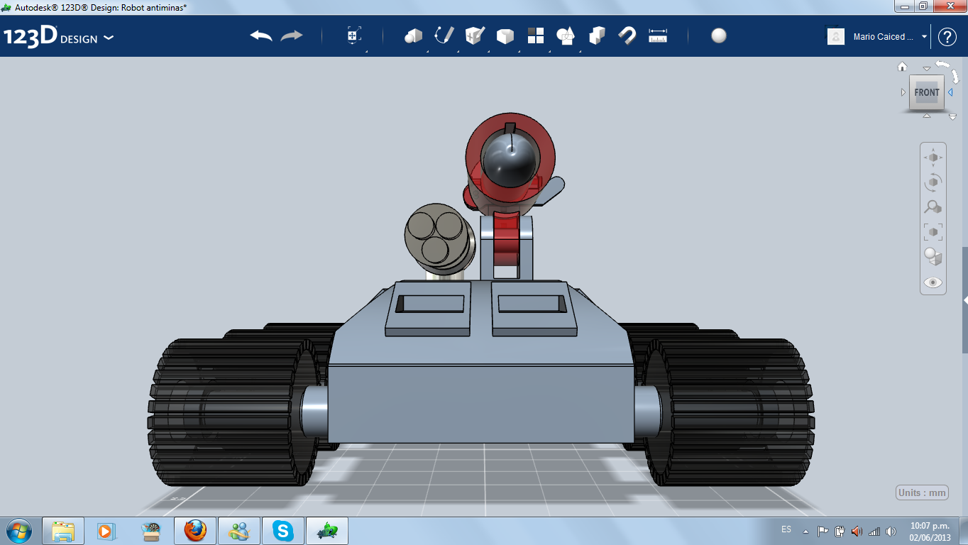The image size is (968, 545).
Task: Click the triangle directly below the view cube
Action: click(x=926, y=116)
